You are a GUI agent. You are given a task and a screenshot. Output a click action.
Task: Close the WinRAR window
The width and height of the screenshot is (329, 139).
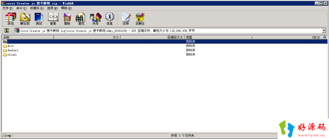click(325, 3)
